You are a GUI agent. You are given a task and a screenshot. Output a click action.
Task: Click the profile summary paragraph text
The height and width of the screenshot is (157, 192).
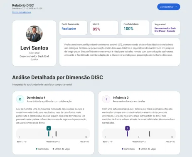point(119,50)
